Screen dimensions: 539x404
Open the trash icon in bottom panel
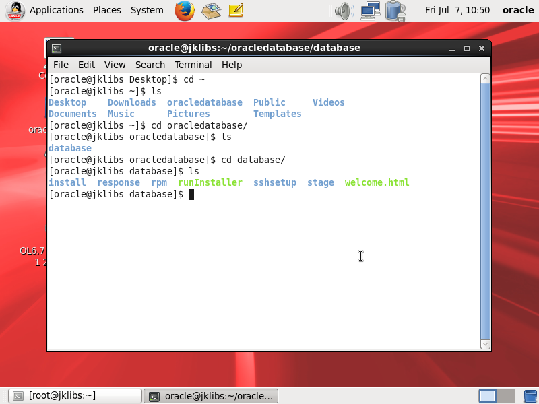[x=531, y=396]
